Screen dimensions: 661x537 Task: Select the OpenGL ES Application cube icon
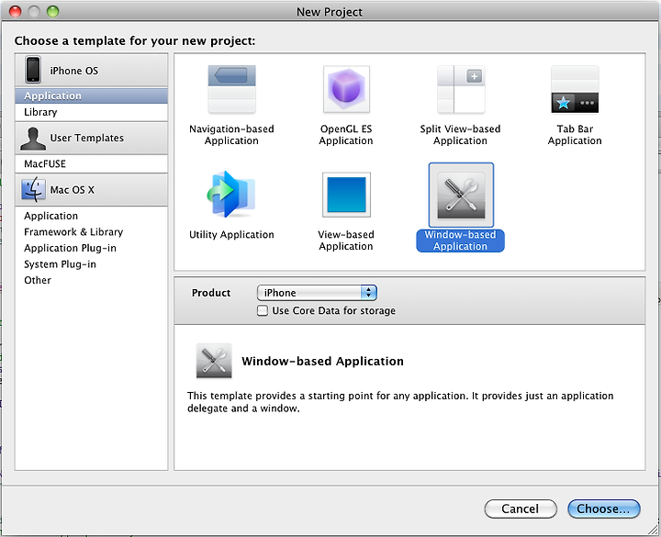point(346,89)
